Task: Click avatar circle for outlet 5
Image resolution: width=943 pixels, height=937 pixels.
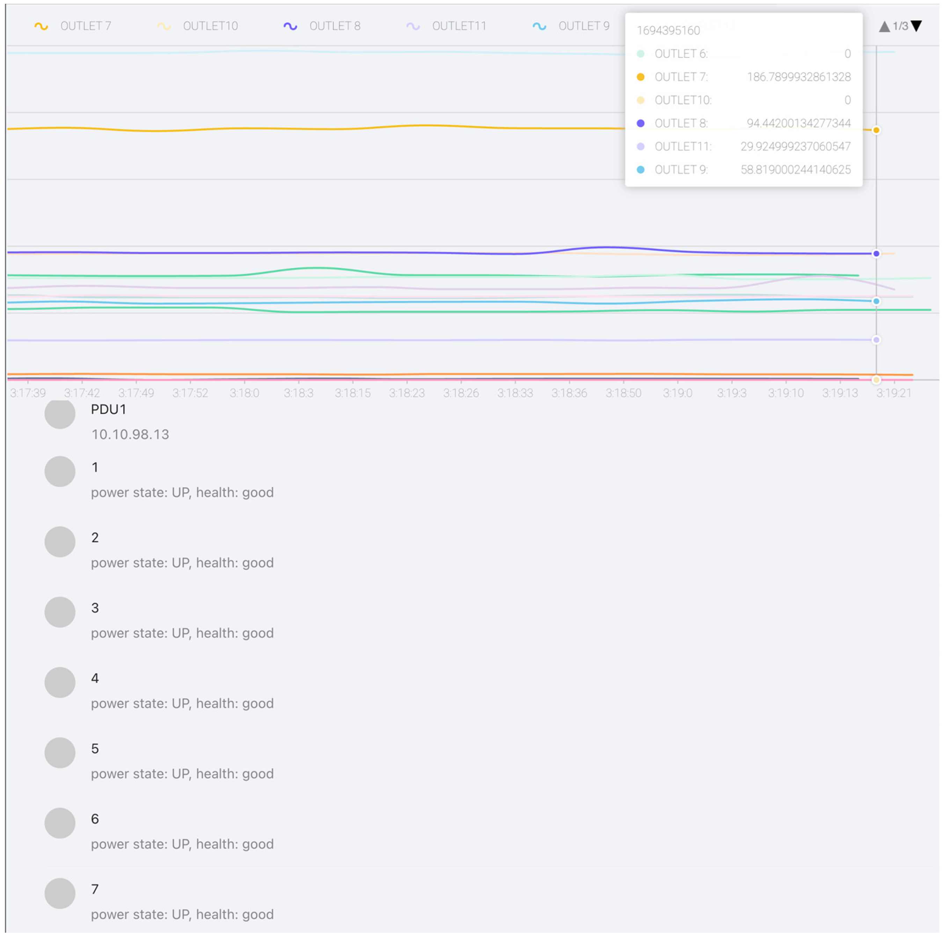Action: [x=60, y=752]
